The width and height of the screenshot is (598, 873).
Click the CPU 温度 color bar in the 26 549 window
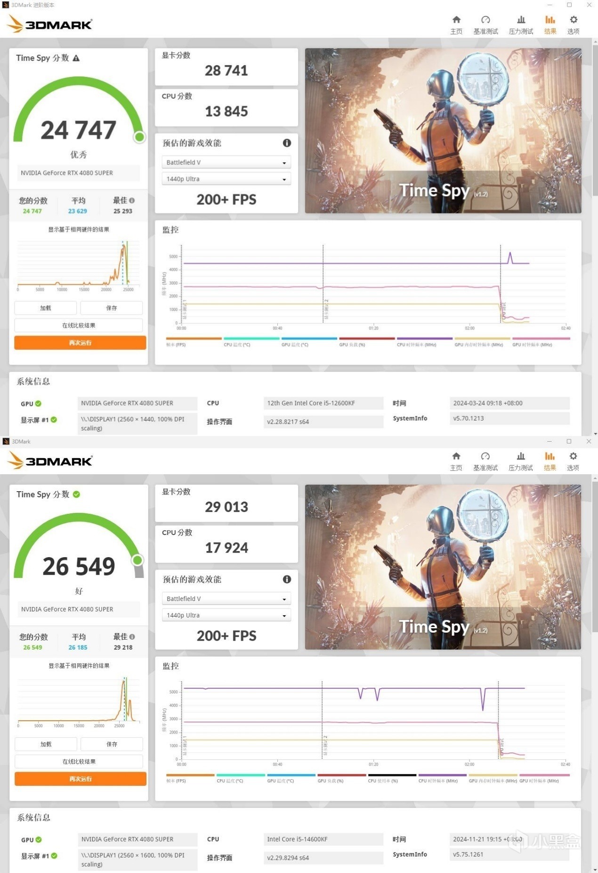[x=241, y=775]
